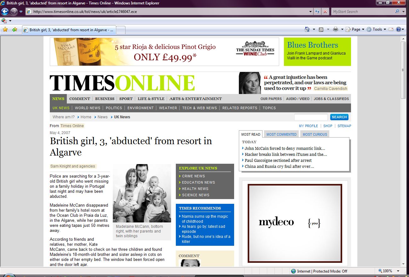The width and height of the screenshot is (409, 277).
Task: Open the Sport section in navigation
Action: pyautogui.click(x=126, y=99)
